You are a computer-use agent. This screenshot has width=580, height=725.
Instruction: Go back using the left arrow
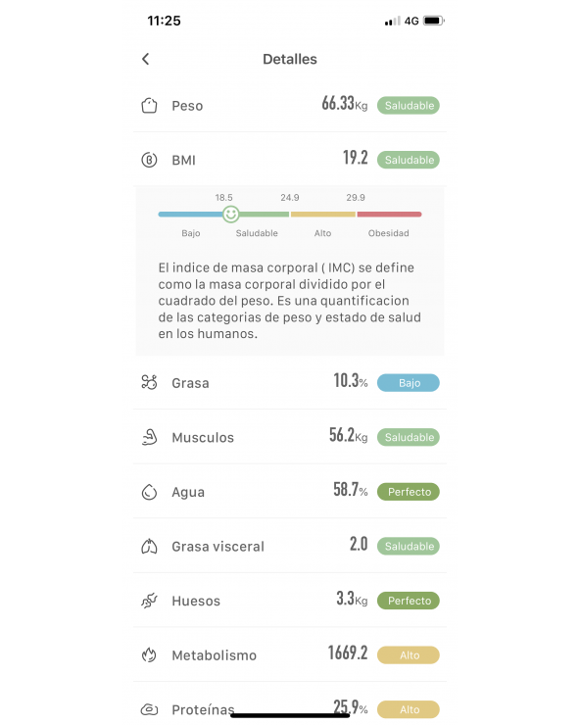[146, 59]
